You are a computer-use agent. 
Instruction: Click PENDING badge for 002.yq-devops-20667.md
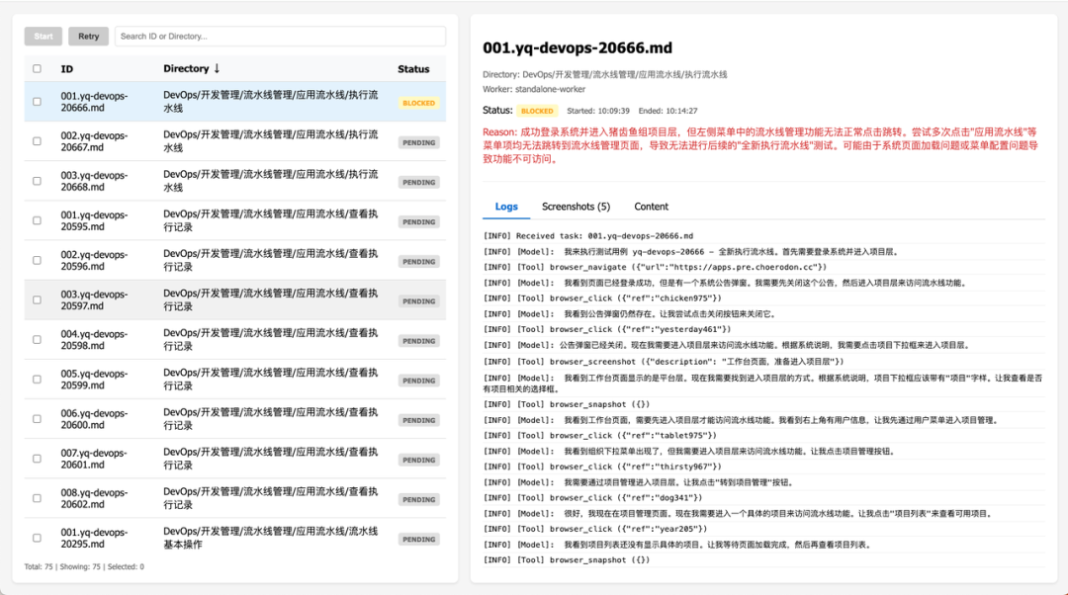point(418,142)
